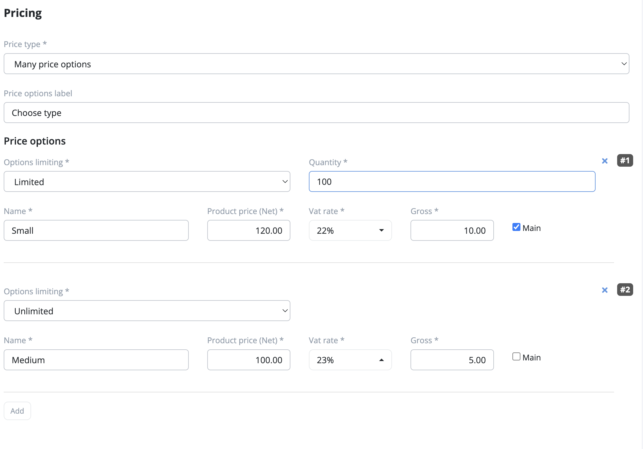Click net price field showing 120.00
The width and height of the screenshot is (643, 449).
249,231
